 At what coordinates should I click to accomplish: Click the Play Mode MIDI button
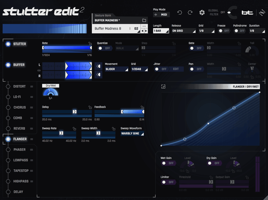[161, 15]
